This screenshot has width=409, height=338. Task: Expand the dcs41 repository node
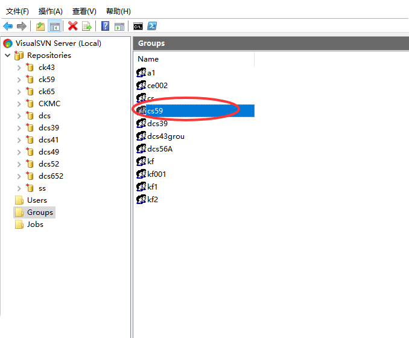pyautogui.click(x=19, y=140)
